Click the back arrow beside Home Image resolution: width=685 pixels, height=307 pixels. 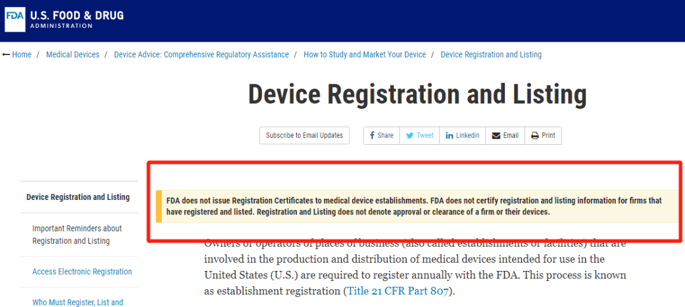pyautogui.click(x=6, y=54)
